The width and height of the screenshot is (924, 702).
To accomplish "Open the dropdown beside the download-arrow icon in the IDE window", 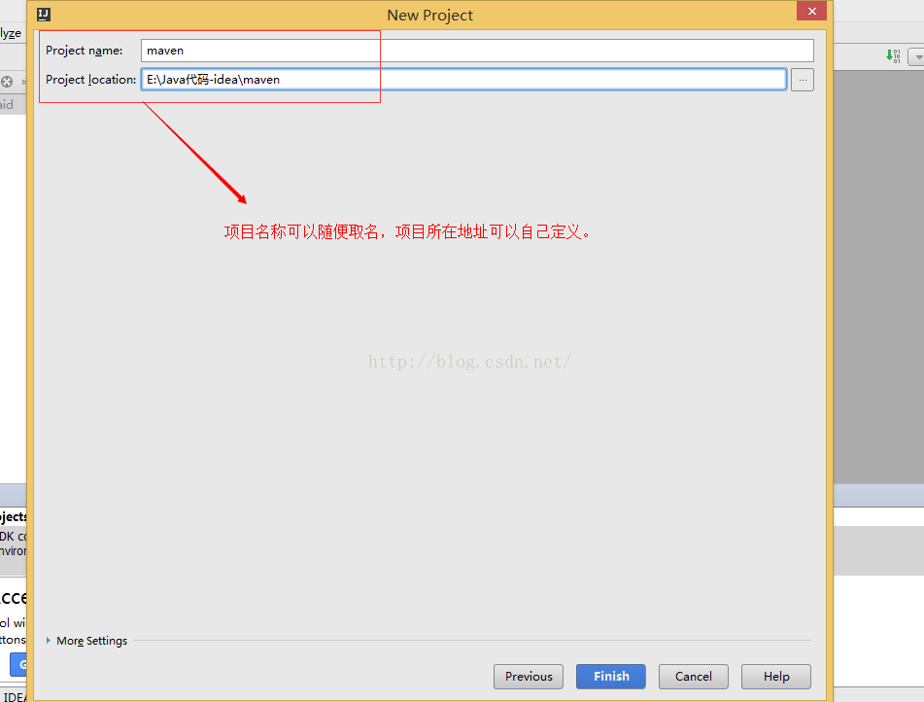I will coord(916,57).
